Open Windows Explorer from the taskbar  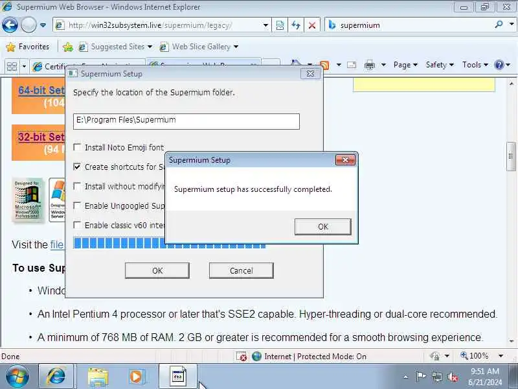click(98, 377)
